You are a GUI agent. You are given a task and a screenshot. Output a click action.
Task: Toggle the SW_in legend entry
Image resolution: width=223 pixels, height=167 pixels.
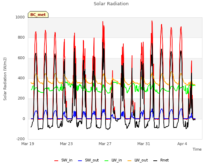[x=63, y=160]
